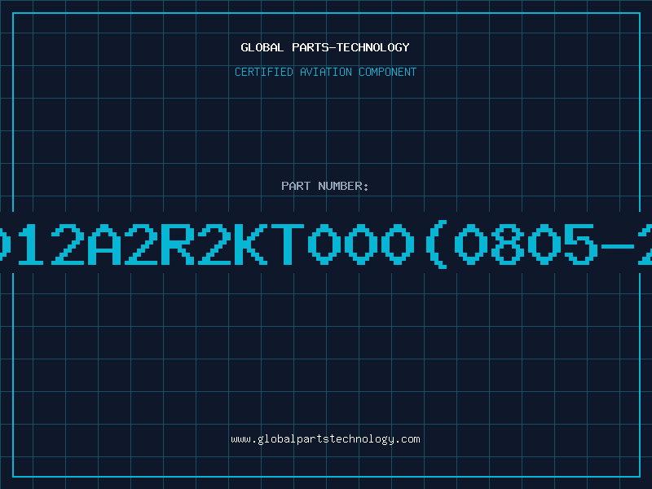Click the digit 8 in 0805
This screenshot has height=489, width=652.
click(507, 244)
